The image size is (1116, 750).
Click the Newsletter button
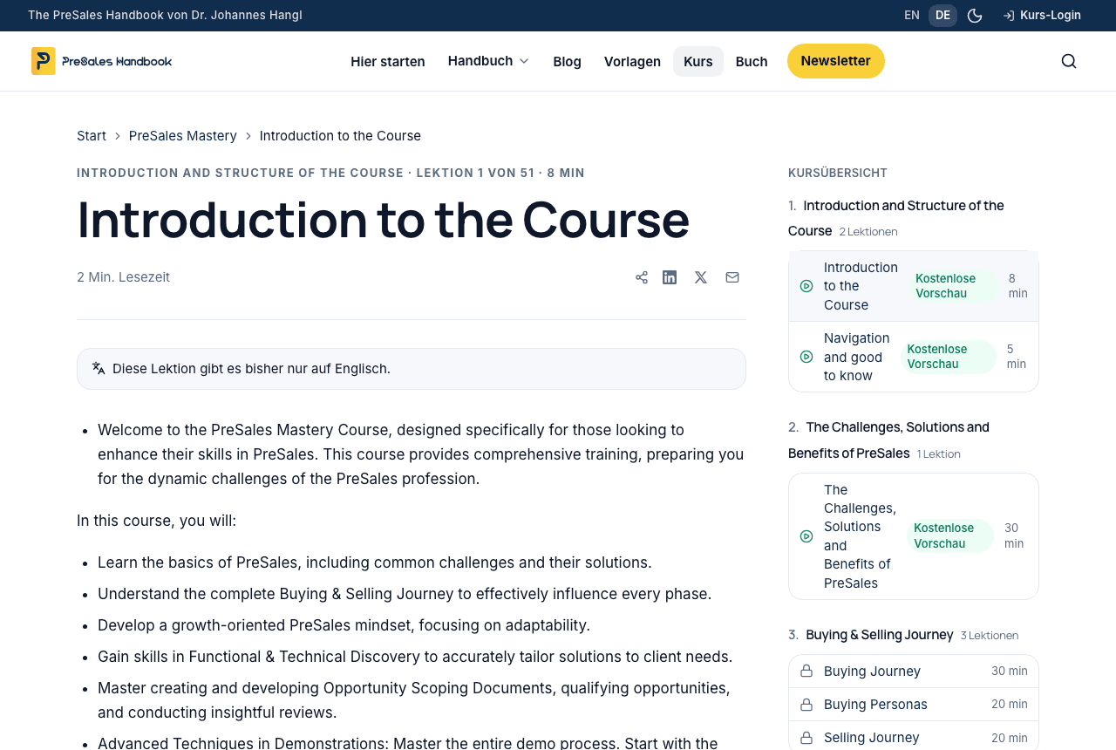pos(836,61)
